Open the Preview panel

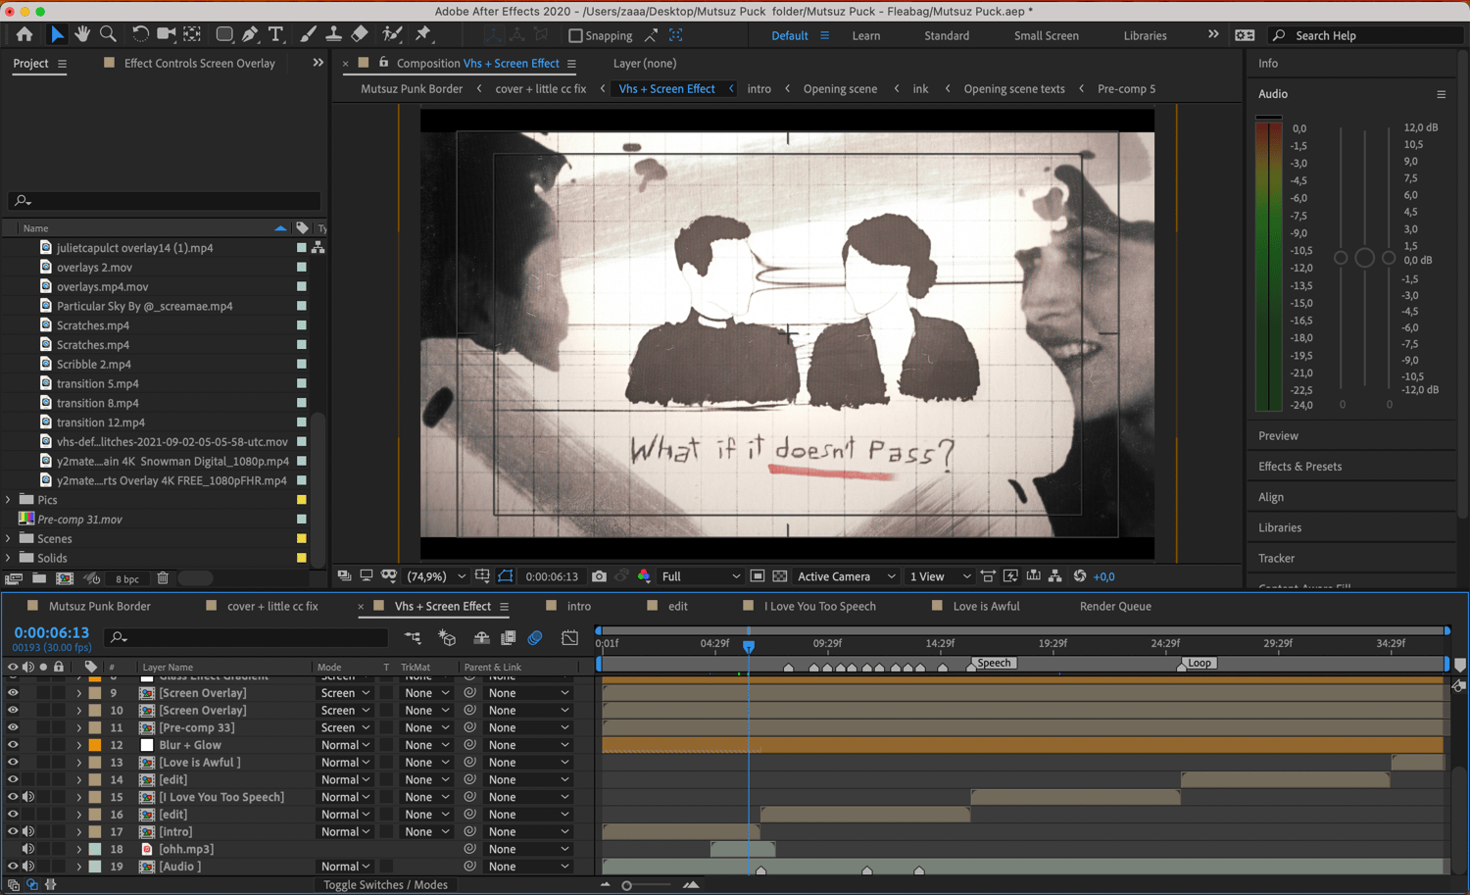point(1278,436)
